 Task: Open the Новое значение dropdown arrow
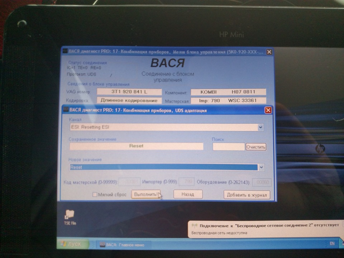pos(261,167)
